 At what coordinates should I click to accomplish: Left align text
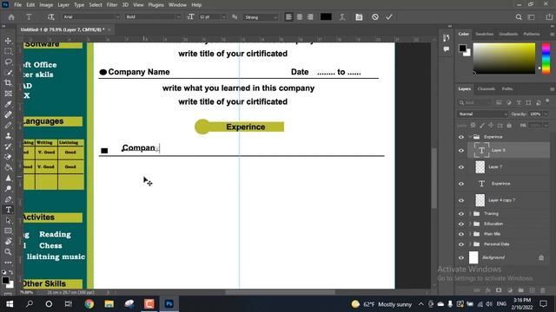289,17
